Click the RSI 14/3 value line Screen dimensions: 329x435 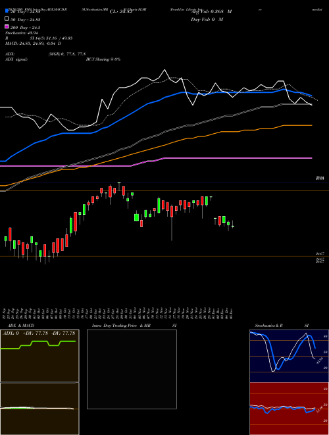click(x=39, y=38)
